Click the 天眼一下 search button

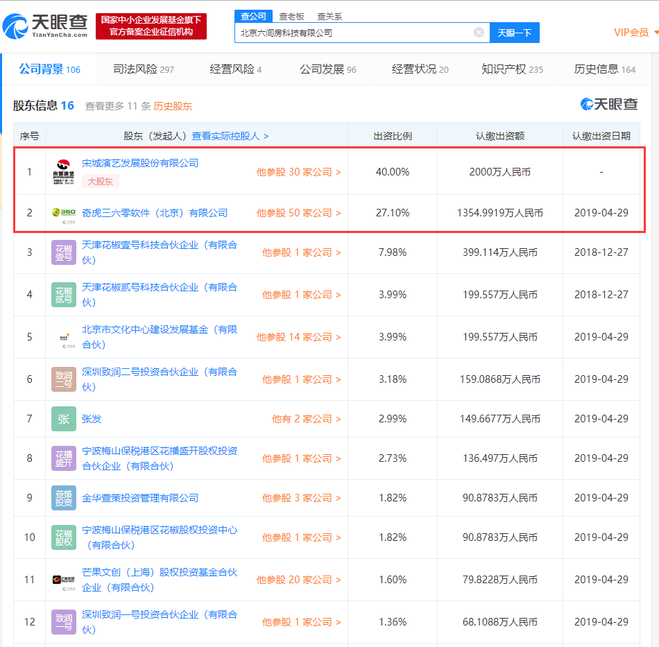[x=515, y=33]
